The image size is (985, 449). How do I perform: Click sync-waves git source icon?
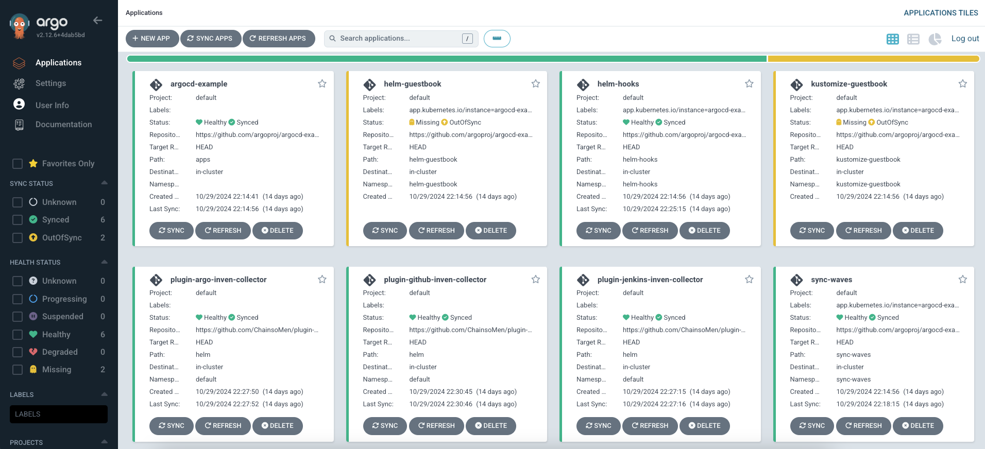pos(796,280)
